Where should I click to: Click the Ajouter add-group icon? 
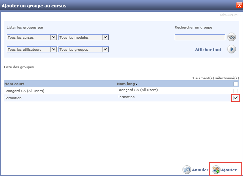[216, 170]
